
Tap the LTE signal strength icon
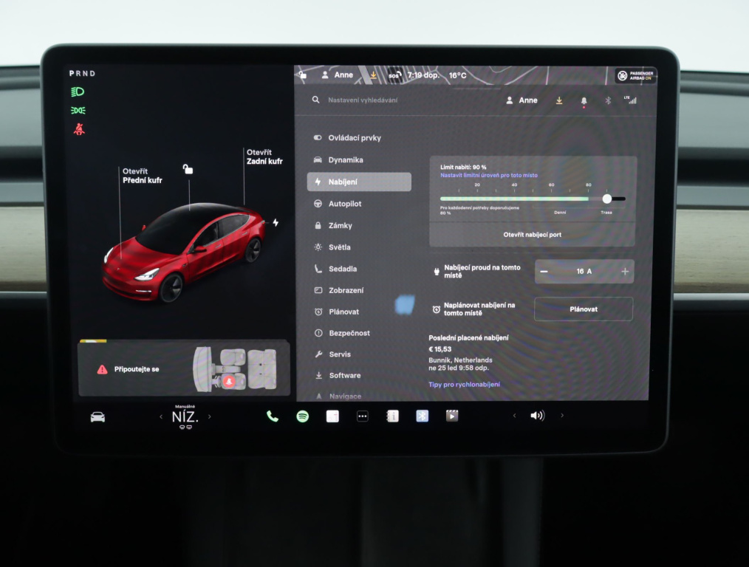(x=631, y=100)
